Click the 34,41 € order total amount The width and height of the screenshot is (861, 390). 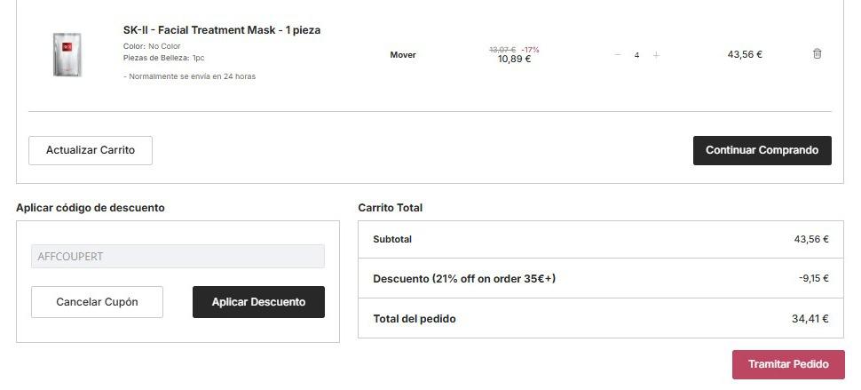(810, 319)
